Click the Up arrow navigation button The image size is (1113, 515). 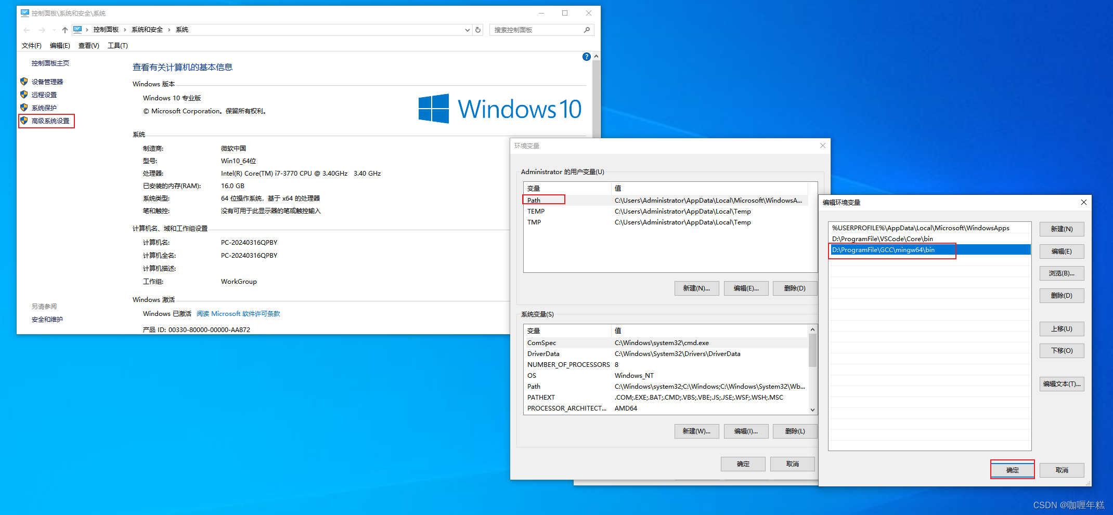coord(65,30)
